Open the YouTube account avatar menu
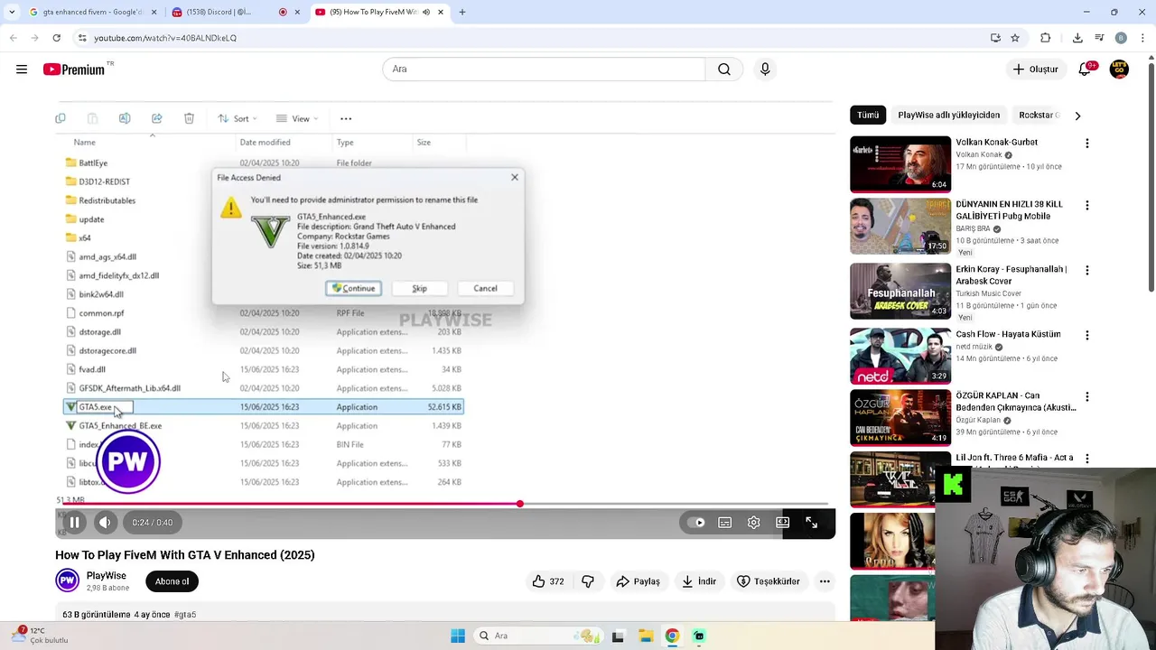Viewport: 1156px width, 650px height. click(x=1119, y=70)
